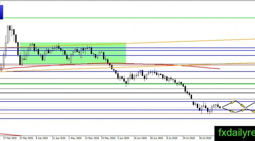Click the last black candle before the arrows
The width and height of the screenshot is (255, 141).
220,107
